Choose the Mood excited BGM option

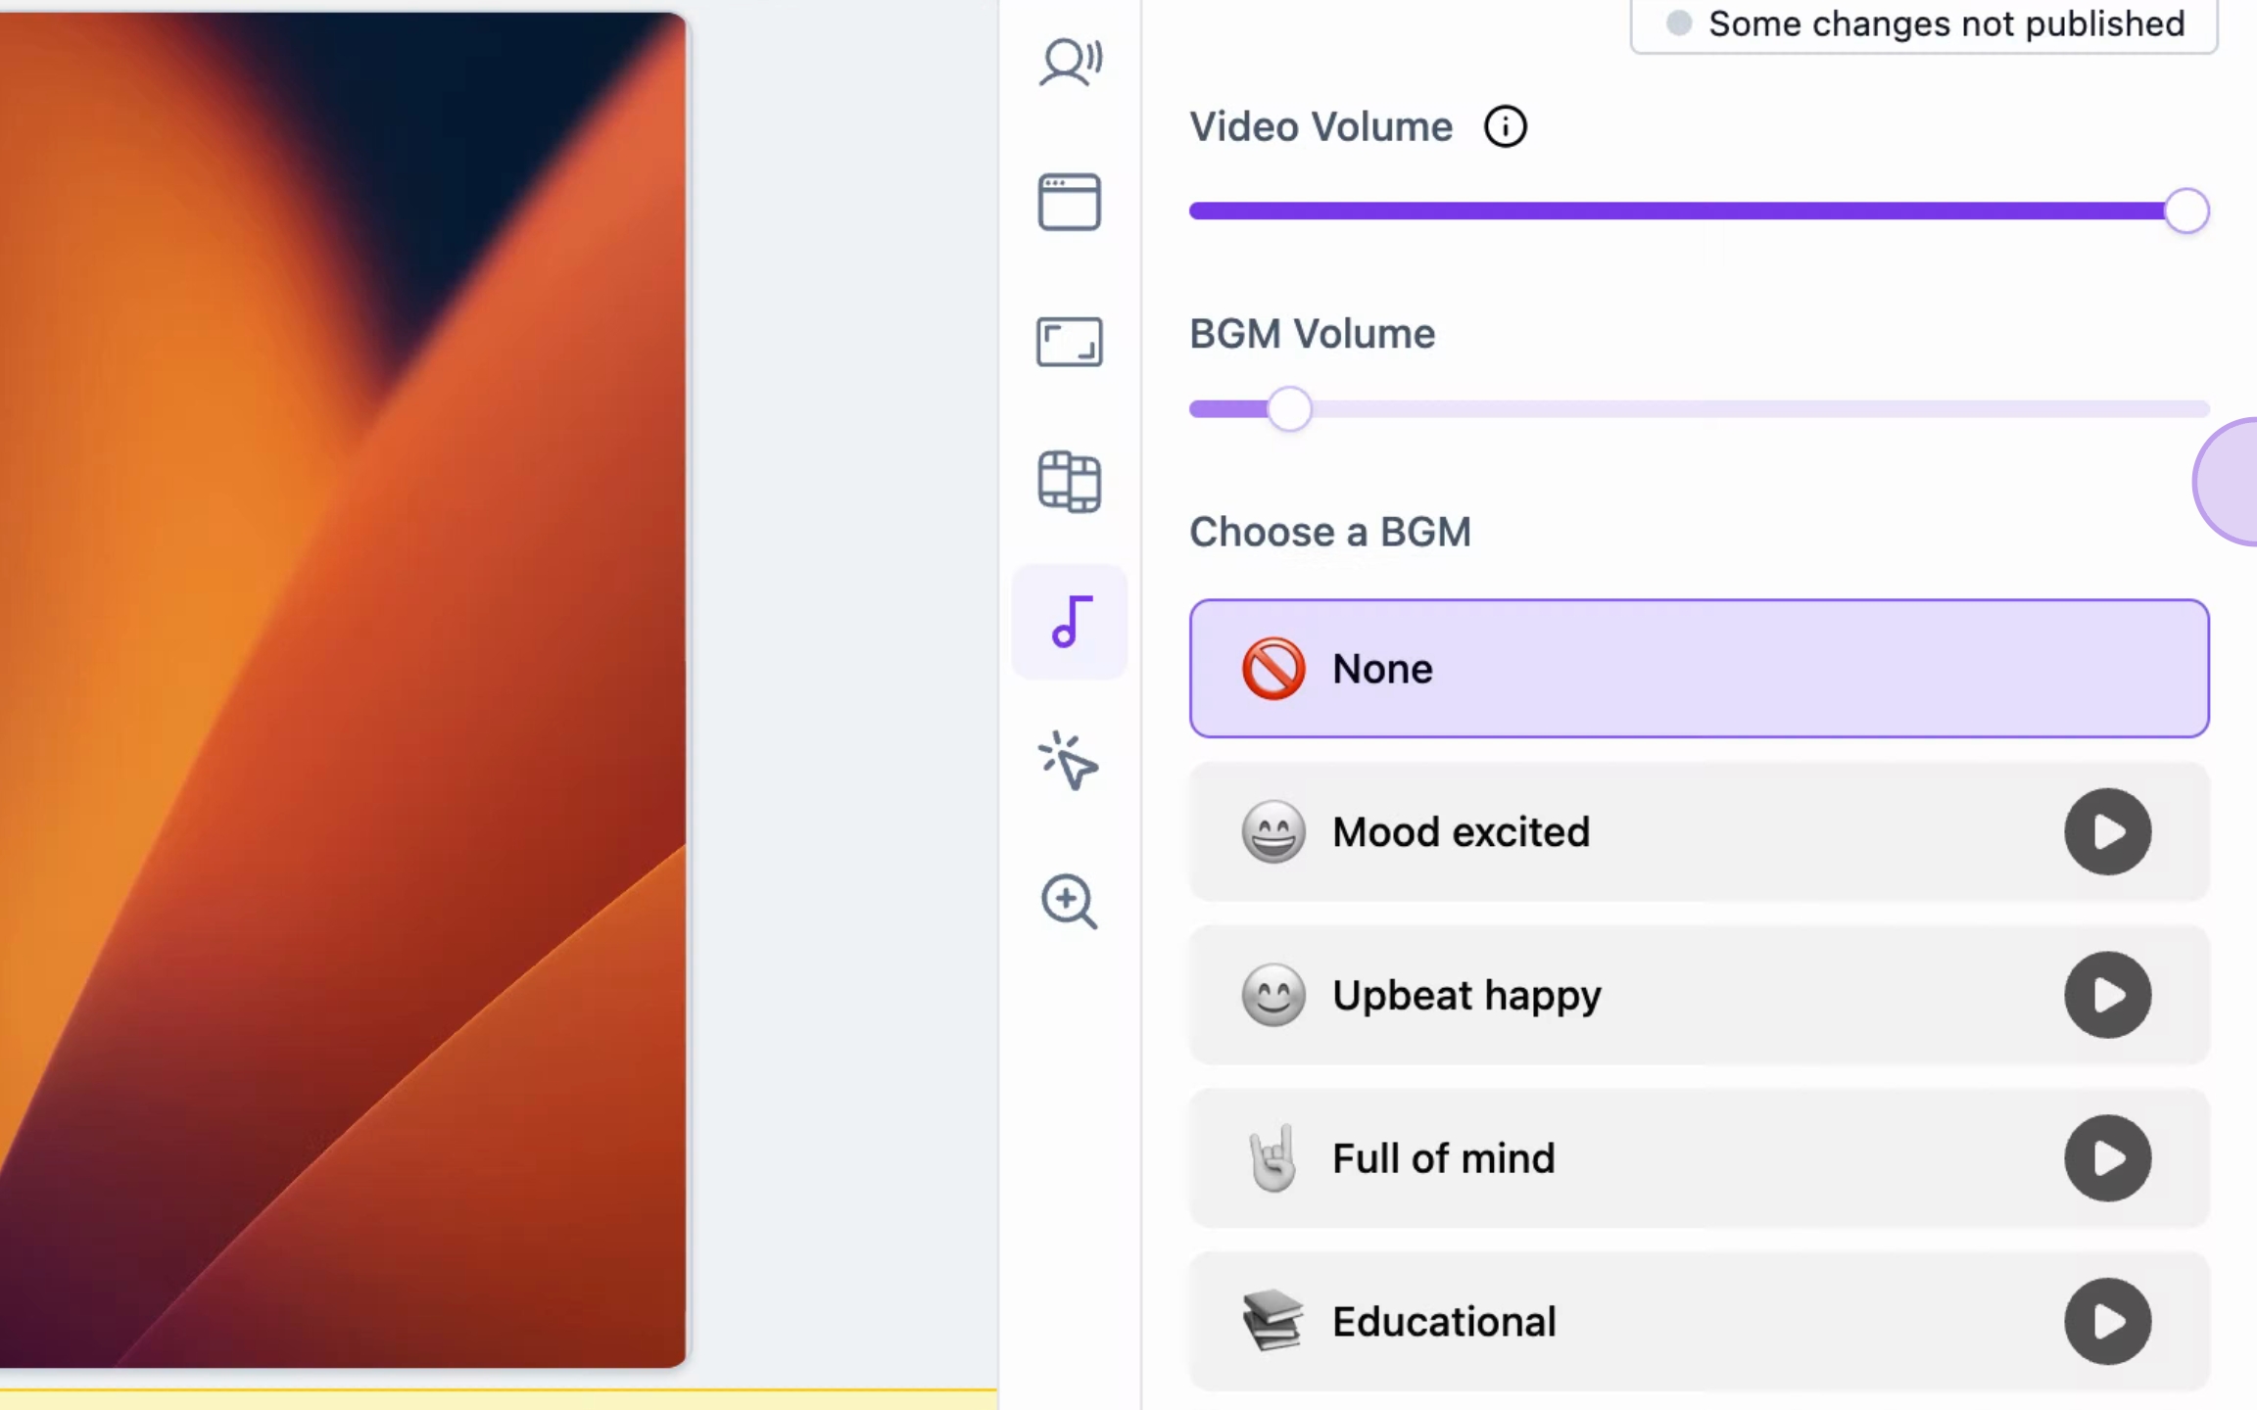pyautogui.click(x=1700, y=831)
